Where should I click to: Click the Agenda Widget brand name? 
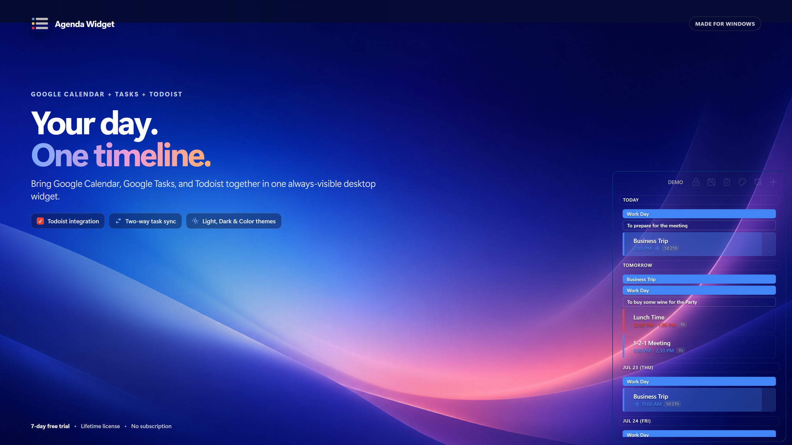point(85,24)
